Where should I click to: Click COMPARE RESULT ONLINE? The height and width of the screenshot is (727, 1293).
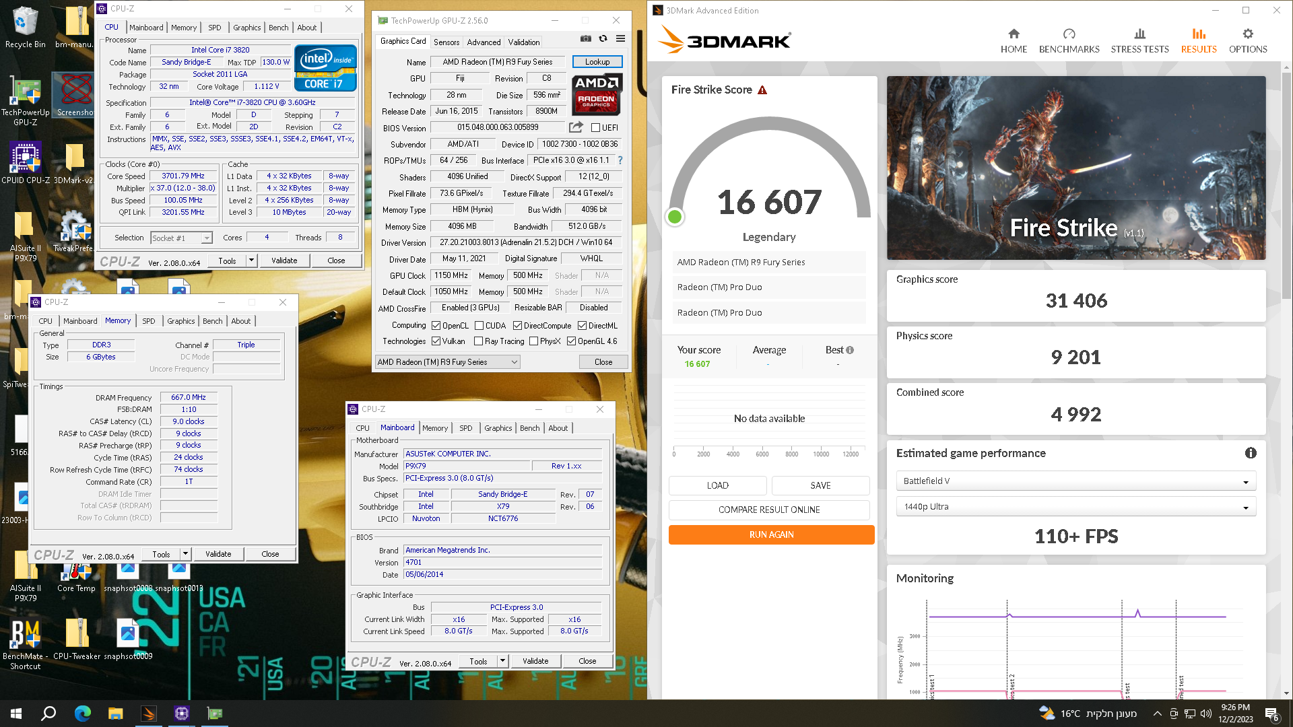[769, 510]
